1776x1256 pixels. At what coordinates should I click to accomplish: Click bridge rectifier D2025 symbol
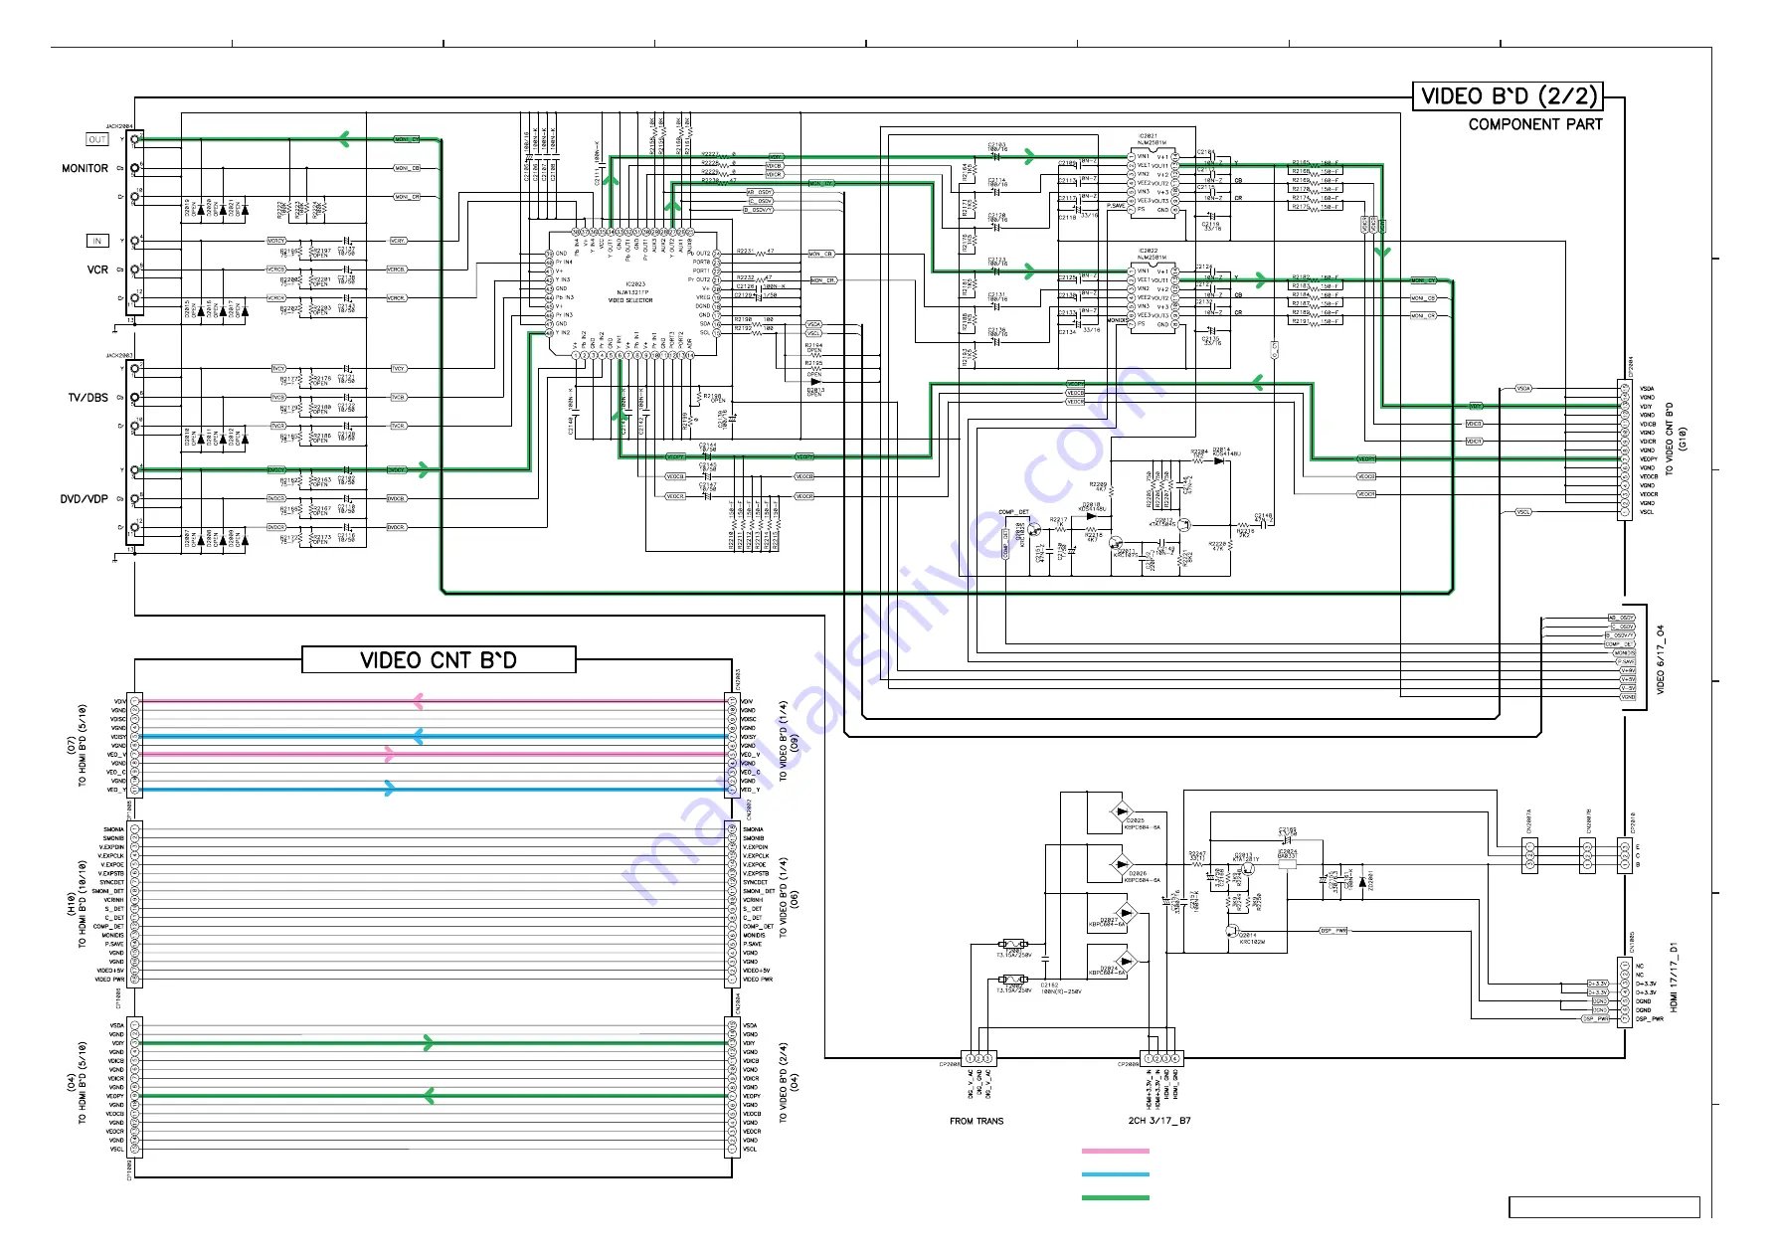point(1122,809)
